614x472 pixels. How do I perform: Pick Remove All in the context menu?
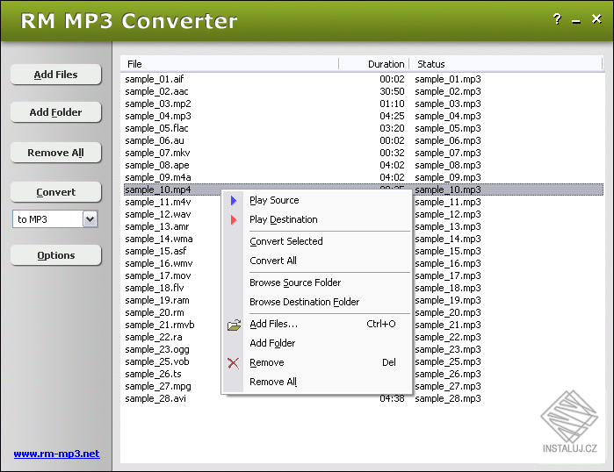273,382
